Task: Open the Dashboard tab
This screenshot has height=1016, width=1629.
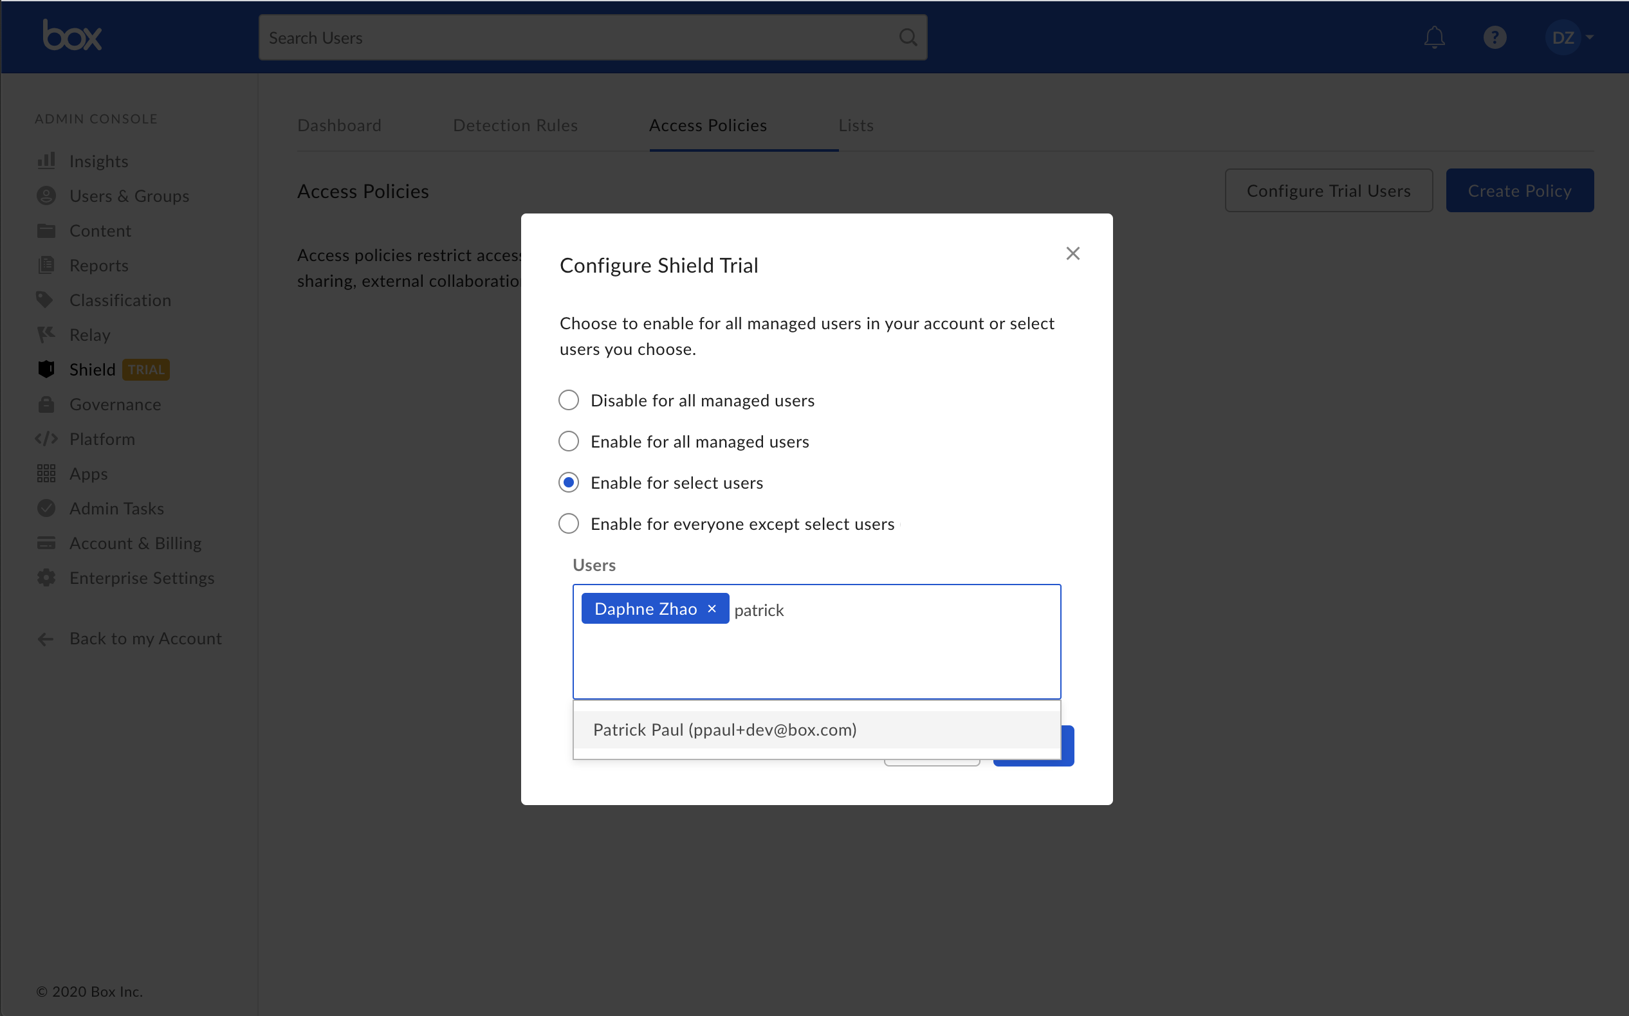Action: click(338, 125)
